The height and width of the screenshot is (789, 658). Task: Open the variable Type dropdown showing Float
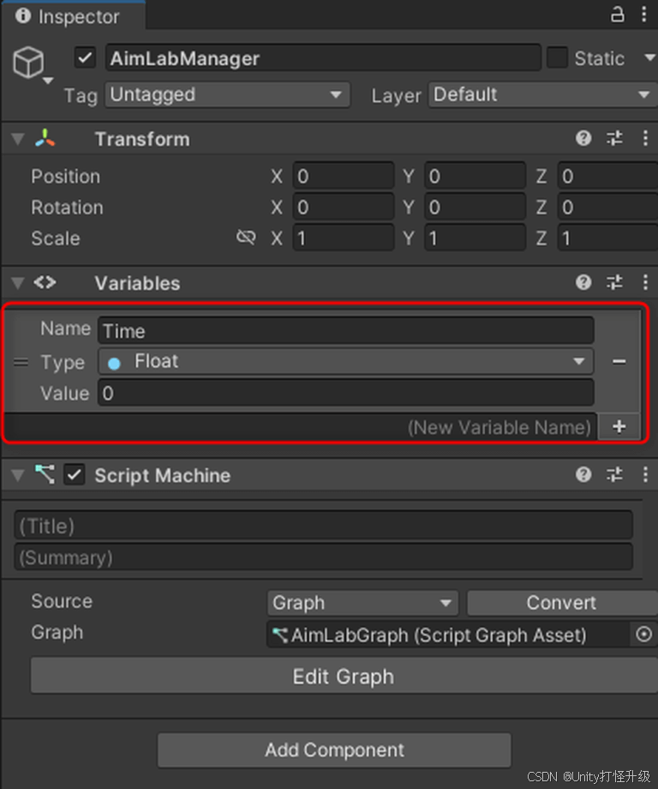click(x=346, y=361)
